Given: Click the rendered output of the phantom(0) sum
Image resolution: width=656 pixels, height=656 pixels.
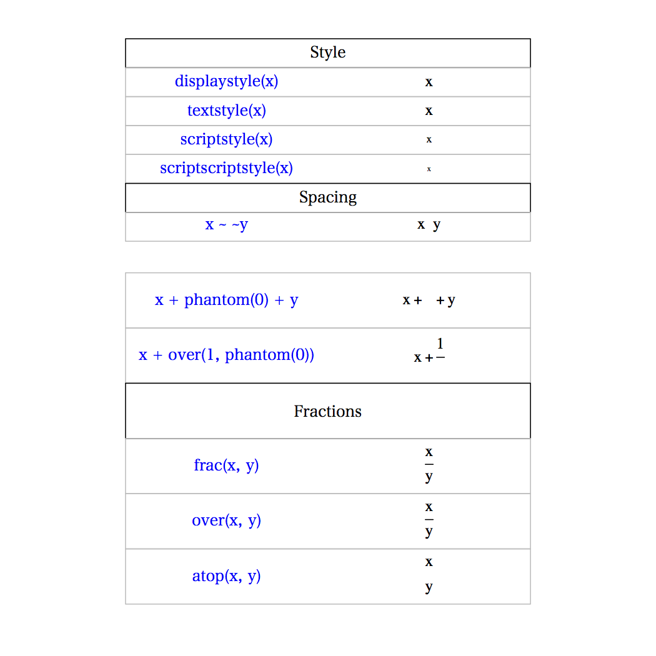Looking at the screenshot, I should point(429,301).
